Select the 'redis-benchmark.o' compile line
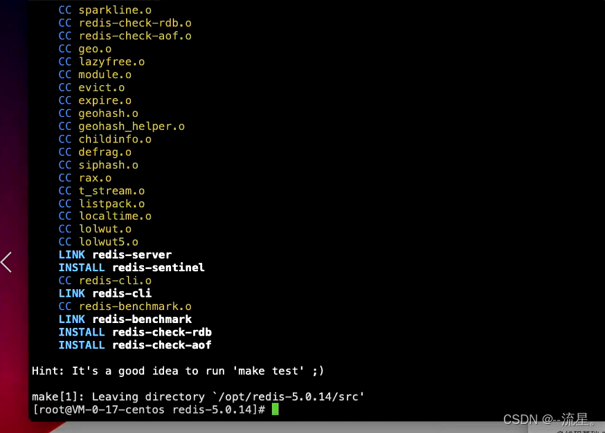This screenshot has width=605, height=433. [125, 306]
